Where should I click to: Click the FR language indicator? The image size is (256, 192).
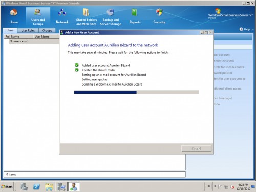tap(208, 186)
